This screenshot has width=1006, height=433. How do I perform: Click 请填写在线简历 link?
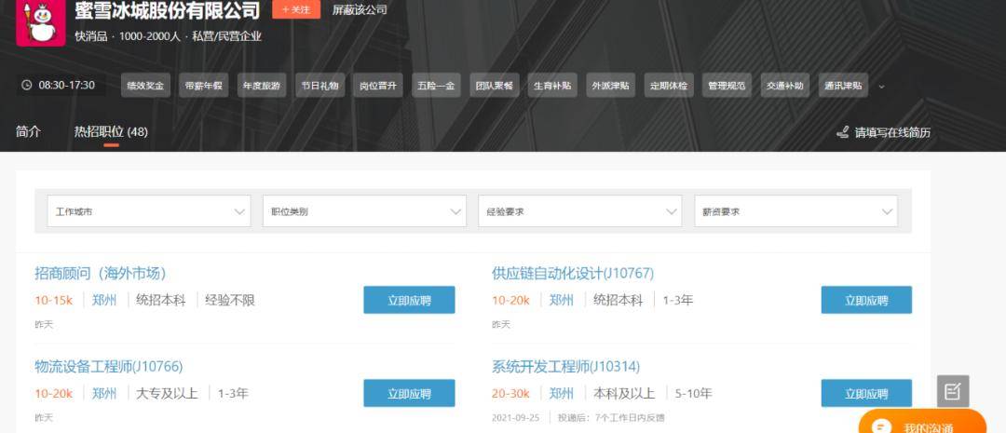(892, 133)
